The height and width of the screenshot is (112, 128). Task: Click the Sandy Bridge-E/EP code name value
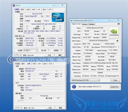click(x=31, y=16)
